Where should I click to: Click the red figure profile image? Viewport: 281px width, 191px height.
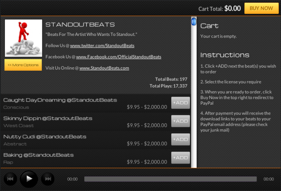click(x=24, y=38)
